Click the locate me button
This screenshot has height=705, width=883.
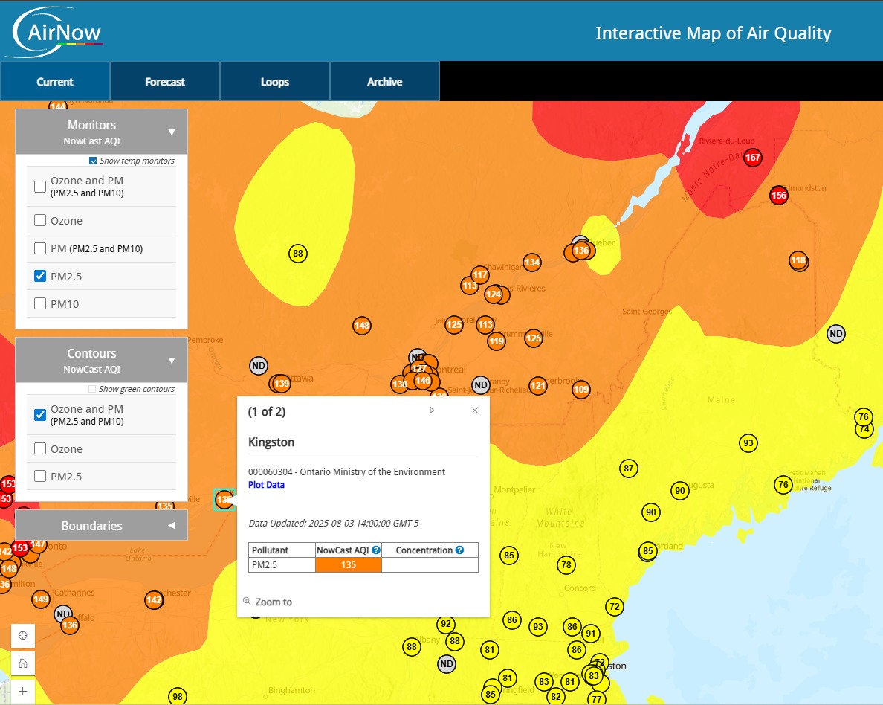tap(23, 636)
